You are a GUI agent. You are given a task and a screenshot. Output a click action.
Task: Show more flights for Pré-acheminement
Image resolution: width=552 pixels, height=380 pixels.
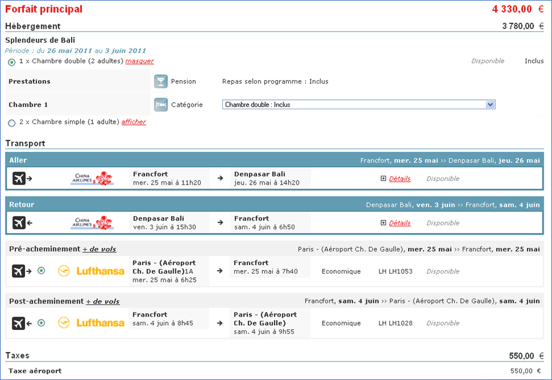click(99, 249)
